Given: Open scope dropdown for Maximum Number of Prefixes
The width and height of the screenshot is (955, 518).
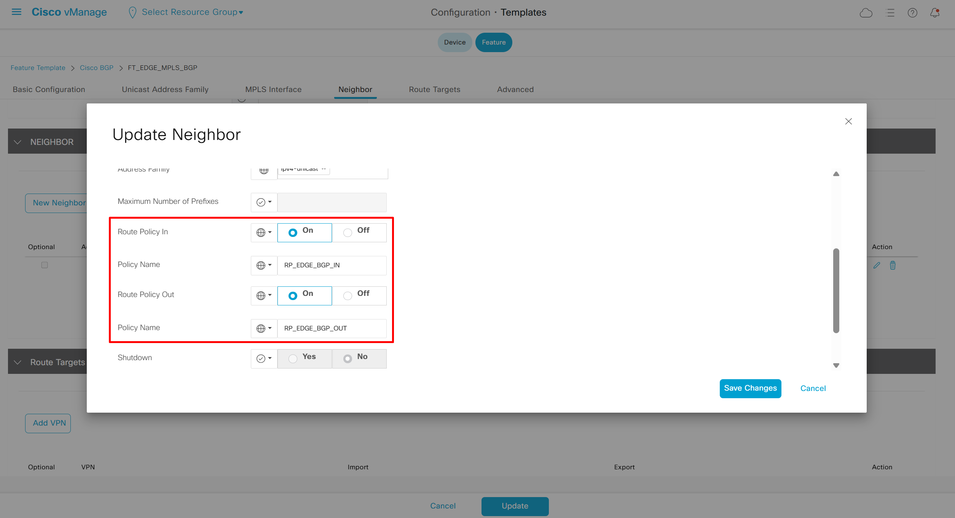Looking at the screenshot, I should click(264, 202).
